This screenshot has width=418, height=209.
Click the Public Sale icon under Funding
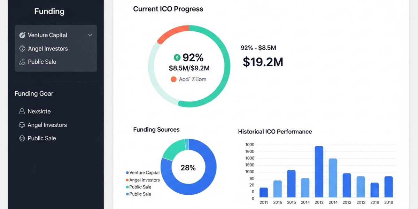[x=22, y=62]
